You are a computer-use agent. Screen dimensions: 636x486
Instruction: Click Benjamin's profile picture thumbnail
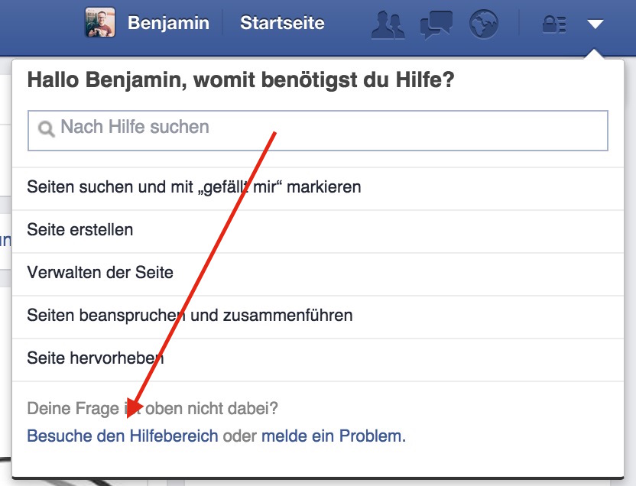click(x=100, y=23)
